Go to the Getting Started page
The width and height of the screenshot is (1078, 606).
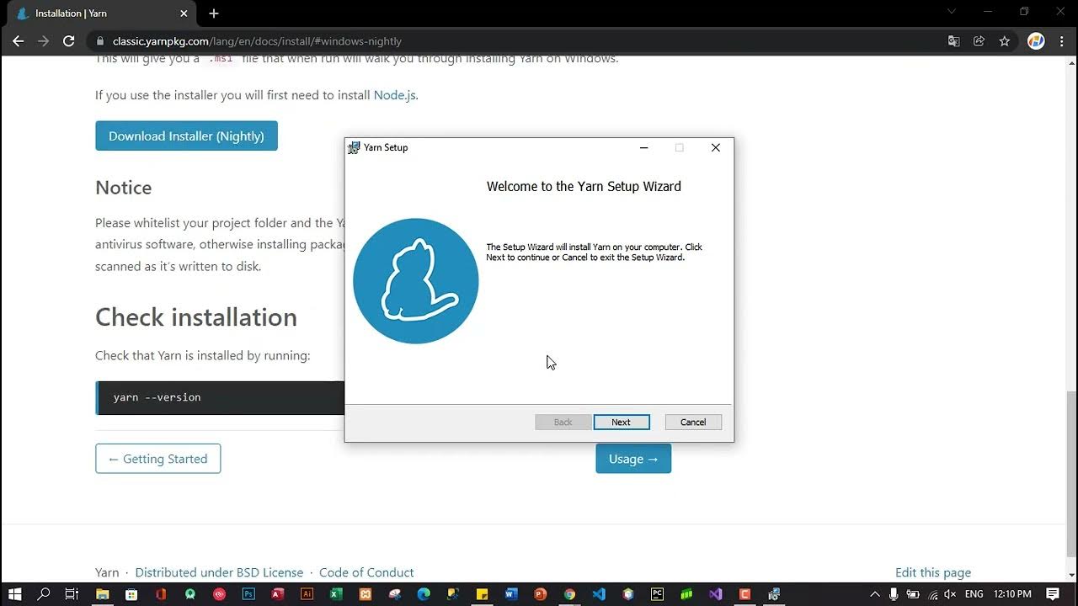coord(157,459)
